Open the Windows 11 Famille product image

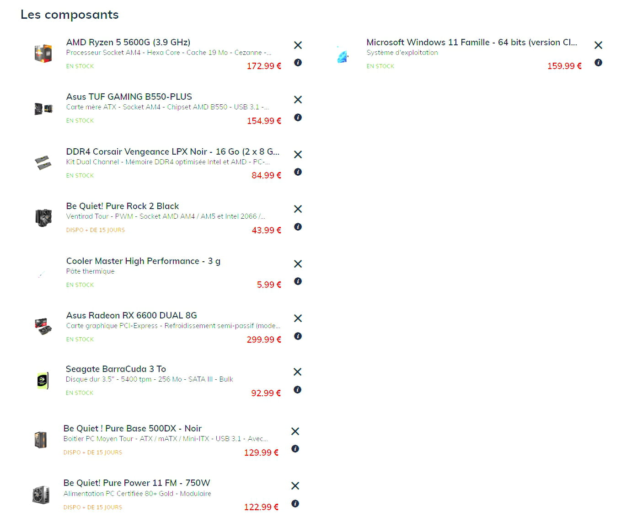[343, 54]
